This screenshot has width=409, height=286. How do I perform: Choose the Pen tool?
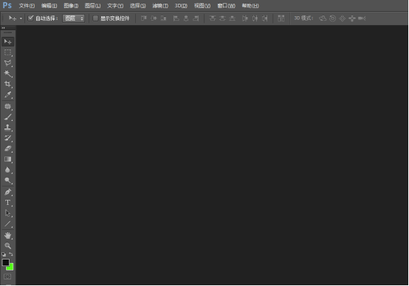coord(7,192)
